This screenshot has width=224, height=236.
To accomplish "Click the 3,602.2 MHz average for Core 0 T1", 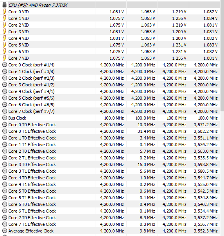I will click(x=206, y=131).
